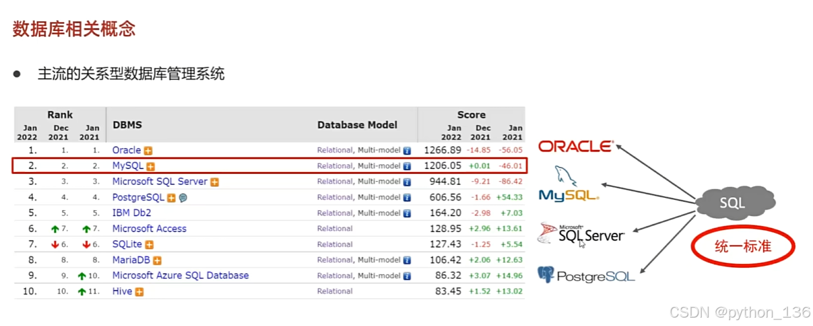Click the change value +54.33

(509, 198)
